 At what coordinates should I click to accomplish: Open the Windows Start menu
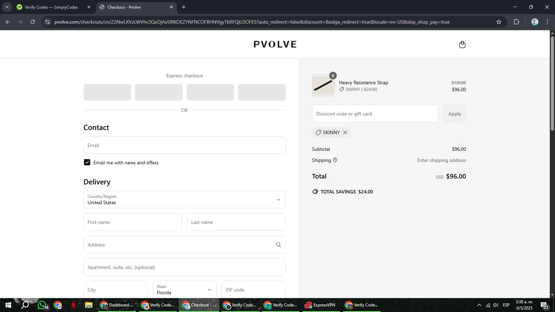8,305
